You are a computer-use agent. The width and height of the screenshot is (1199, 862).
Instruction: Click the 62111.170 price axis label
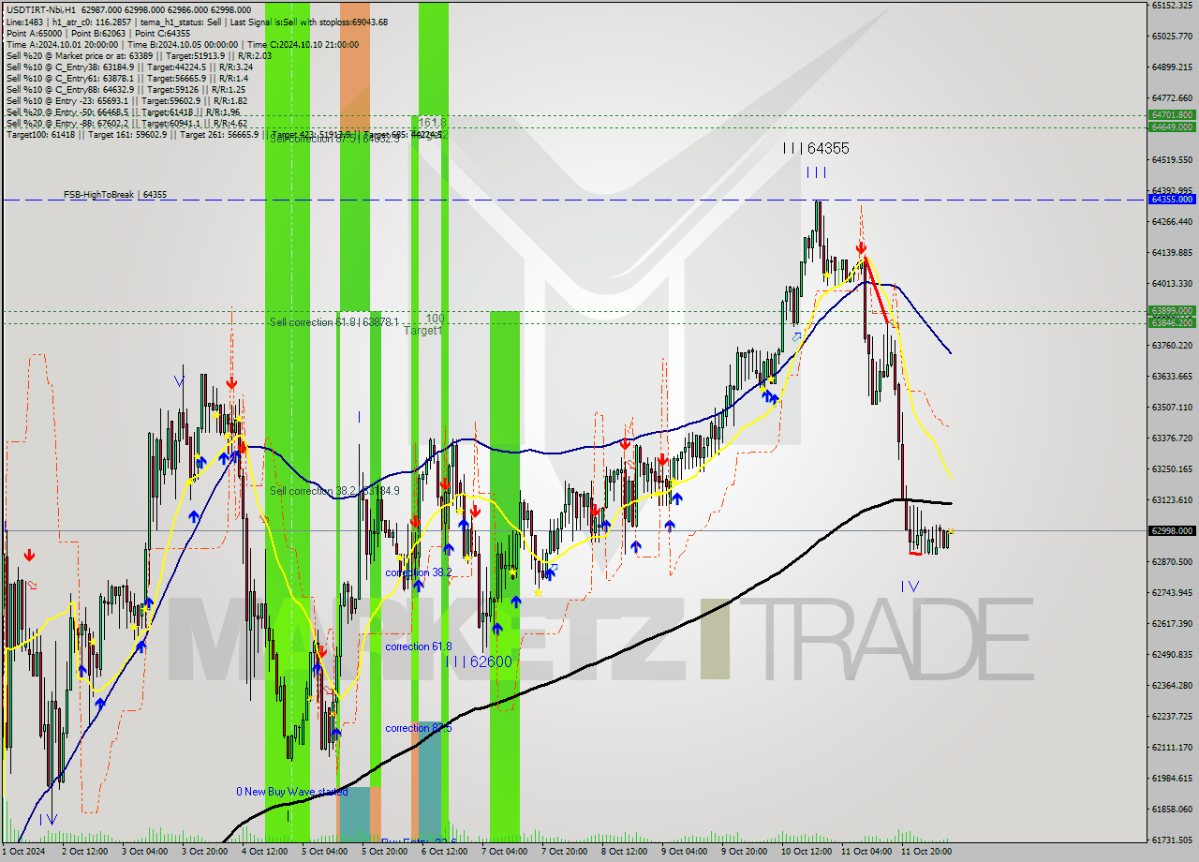coord(1172,747)
